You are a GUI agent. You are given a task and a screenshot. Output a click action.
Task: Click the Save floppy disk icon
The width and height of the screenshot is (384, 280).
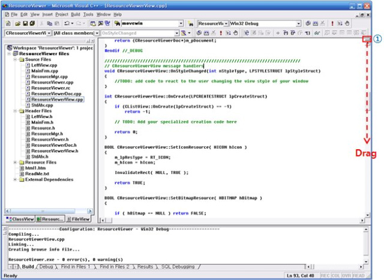[25, 23]
